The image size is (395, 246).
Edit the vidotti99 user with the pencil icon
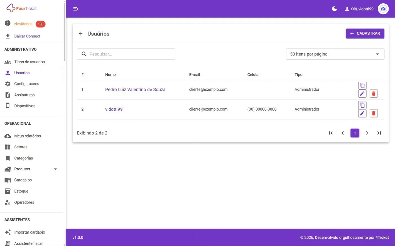(x=362, y=113)
